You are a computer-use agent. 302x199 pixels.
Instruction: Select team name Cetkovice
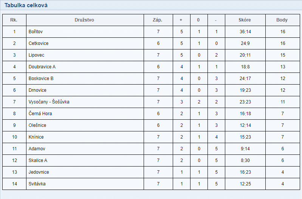click(39, 43)
